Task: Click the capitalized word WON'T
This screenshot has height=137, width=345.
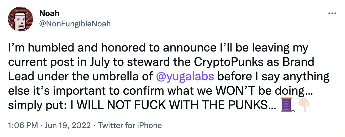Action: pos(242,90)
